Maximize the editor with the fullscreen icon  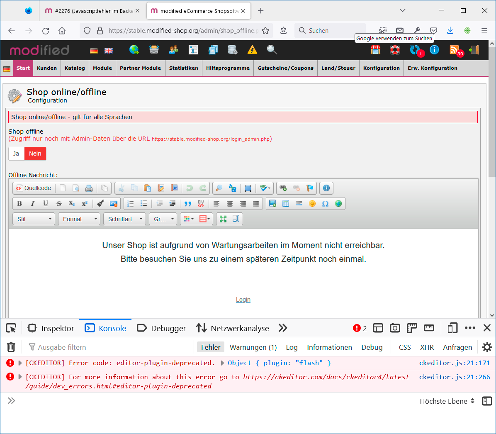click(223, 219)
